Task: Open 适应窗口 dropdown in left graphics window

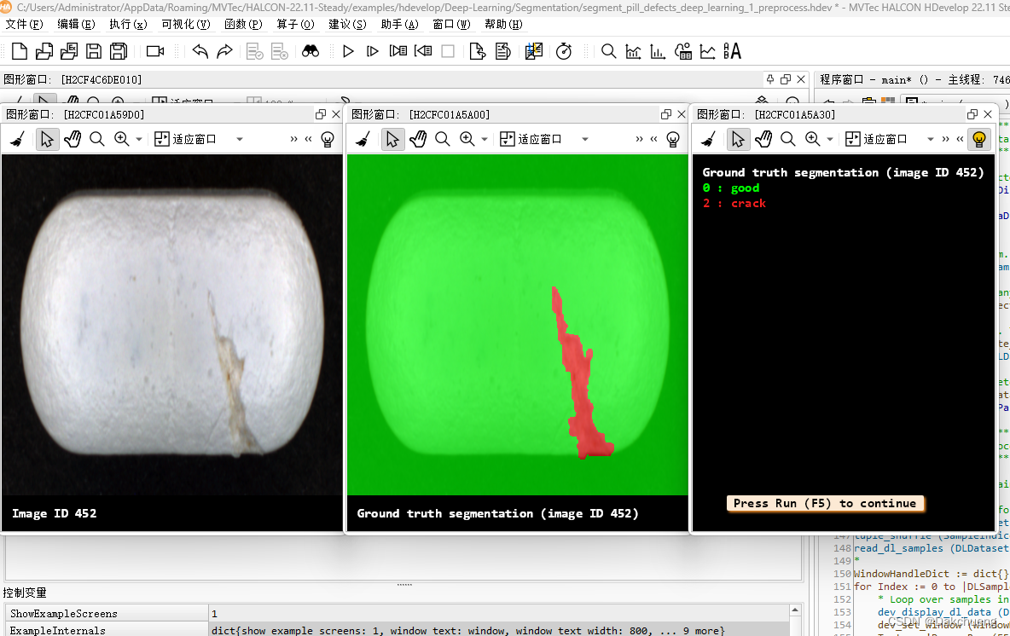Action: (x=240, y=139)
